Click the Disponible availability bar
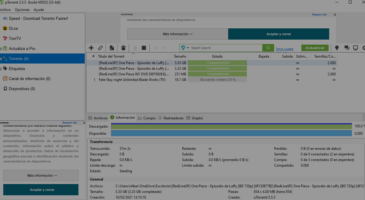The height and width of the screenshot is (200, 365). pos(231,133)
